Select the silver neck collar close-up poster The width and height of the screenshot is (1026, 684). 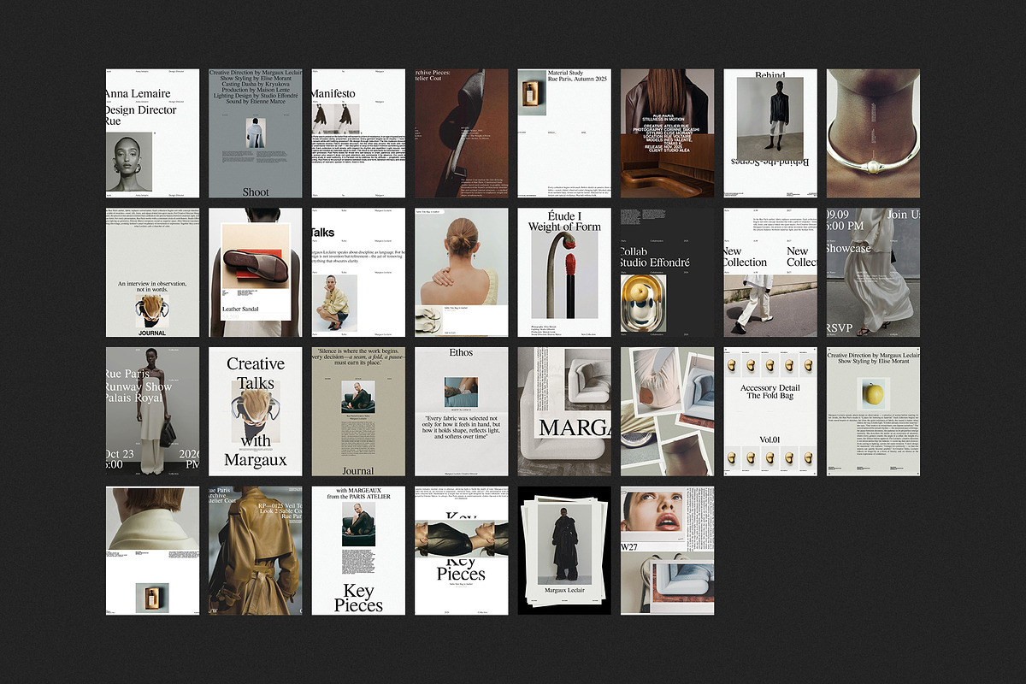pos(873,133)
